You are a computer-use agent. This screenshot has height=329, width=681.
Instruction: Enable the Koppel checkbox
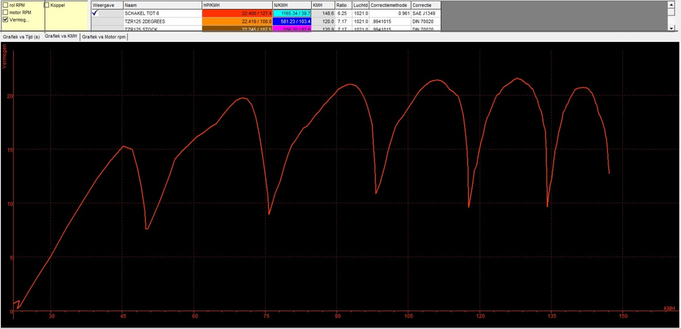[x=47, y=5]
